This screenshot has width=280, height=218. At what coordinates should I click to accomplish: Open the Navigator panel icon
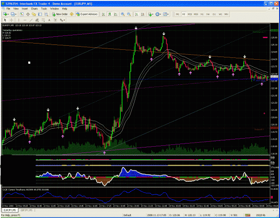(34, 14)
